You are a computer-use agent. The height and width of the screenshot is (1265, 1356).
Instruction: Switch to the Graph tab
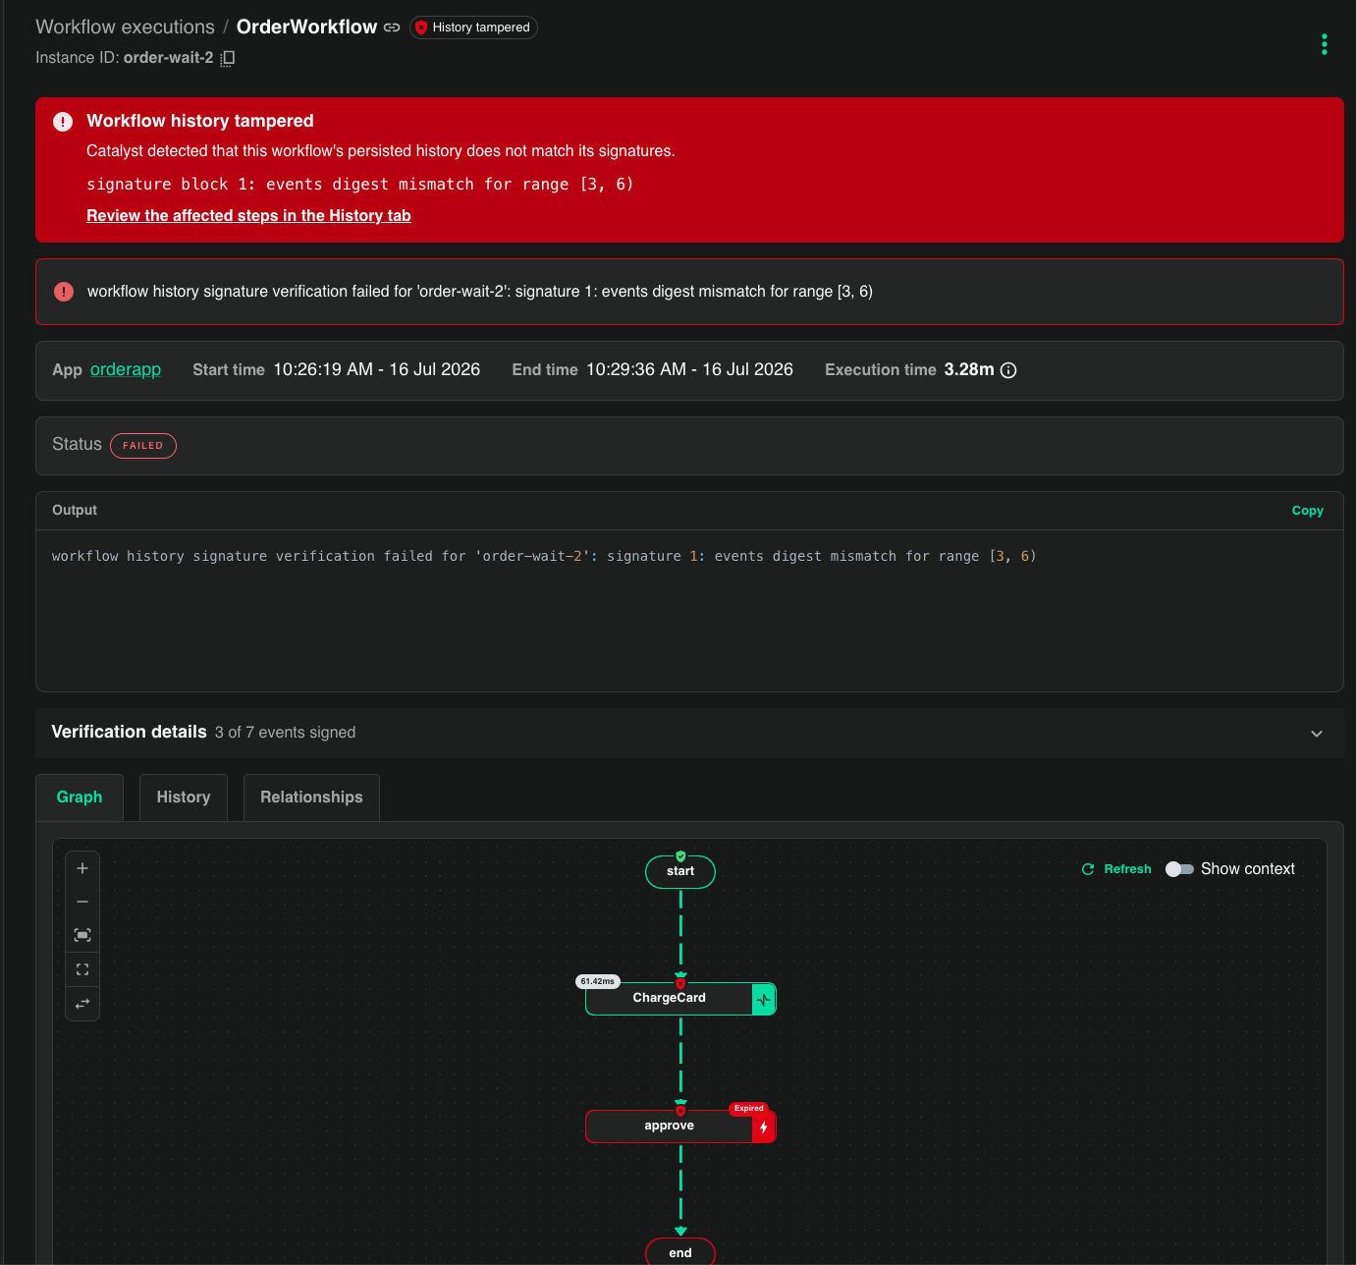click(80, 797)
